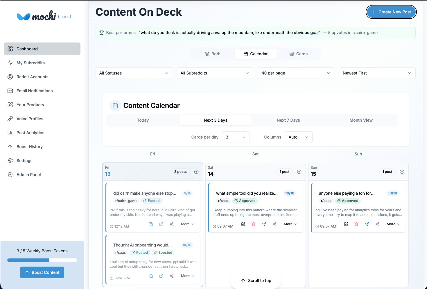This screenshot has width=427, height=289.
Task: Edit Sunday's 'anyone else paying a ton' post
Action: point(346,224)
